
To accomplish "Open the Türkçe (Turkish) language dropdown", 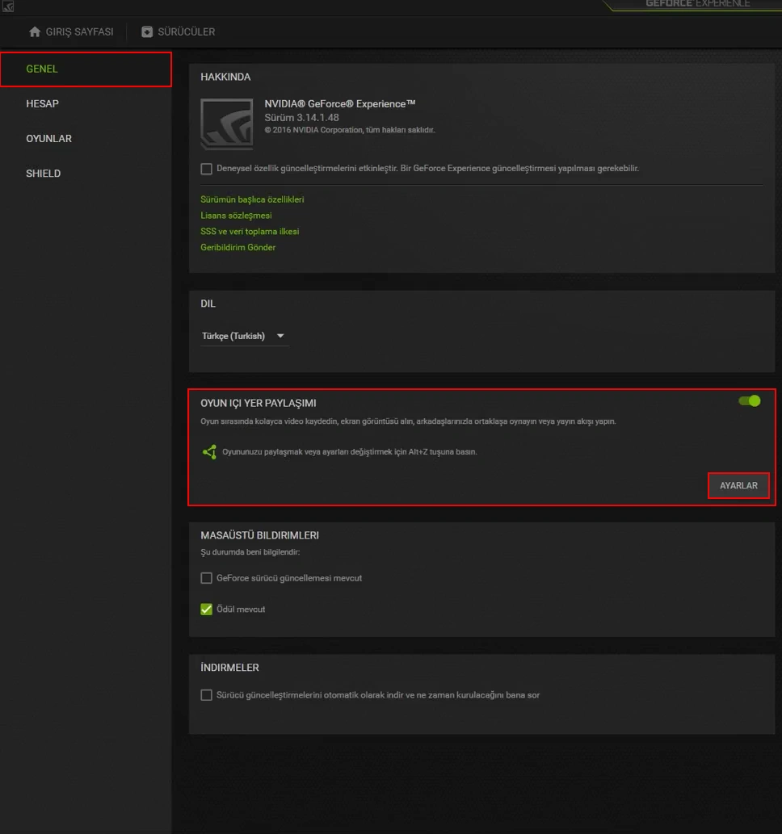I will pyautogui.click(x=244, y=336).
